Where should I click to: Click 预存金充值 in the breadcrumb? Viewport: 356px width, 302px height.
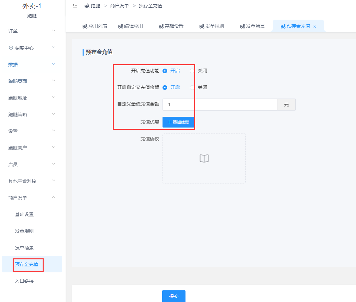click(x=150, y=6)
